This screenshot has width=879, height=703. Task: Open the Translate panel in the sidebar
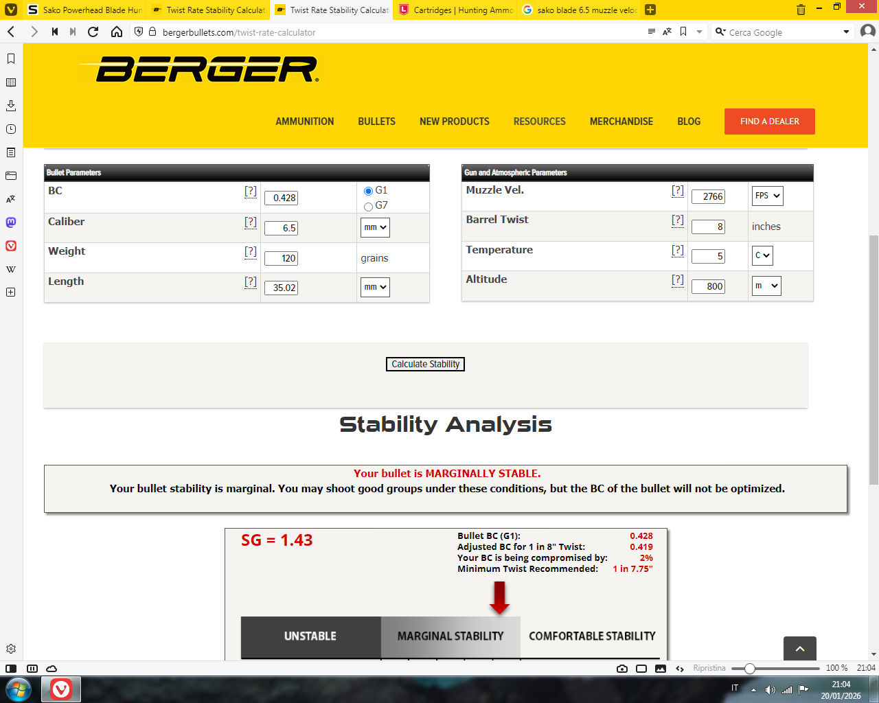click(x=11, y=199)
